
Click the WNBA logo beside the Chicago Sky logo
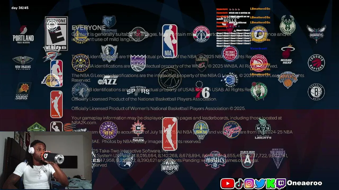pyautogui.click(x=170, y=134)
